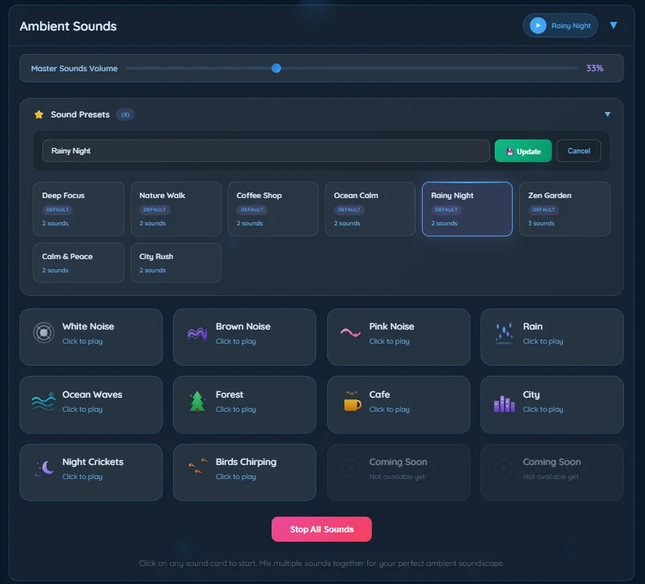This screenshot has width=645, height=584.
Task: Toggle the Night Crickets sound card
Action: 91,472
